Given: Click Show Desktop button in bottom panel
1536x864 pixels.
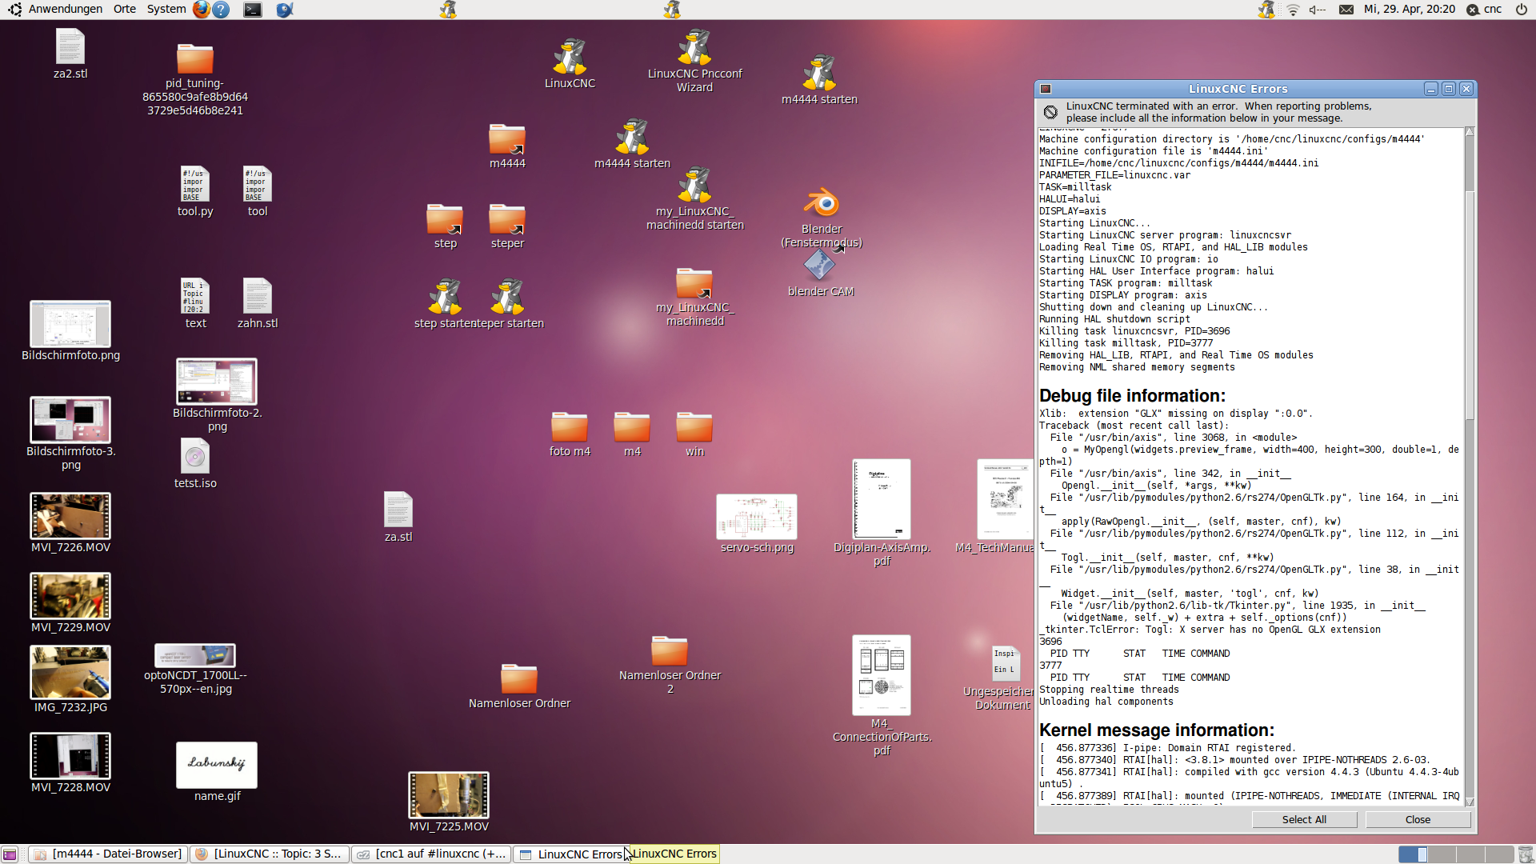Looking at the screenshot, I should click(x=10, y=854).
